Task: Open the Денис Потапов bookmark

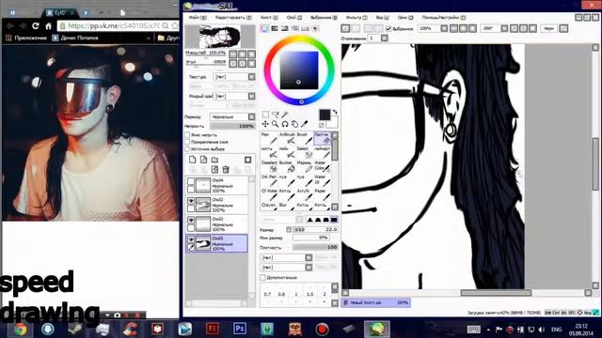Action: [x=75, y=38]
